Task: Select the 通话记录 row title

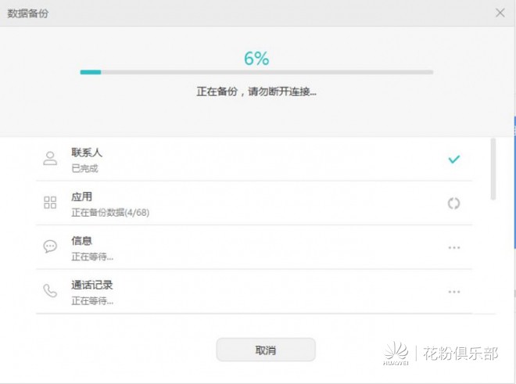Action: coord(92,285)
